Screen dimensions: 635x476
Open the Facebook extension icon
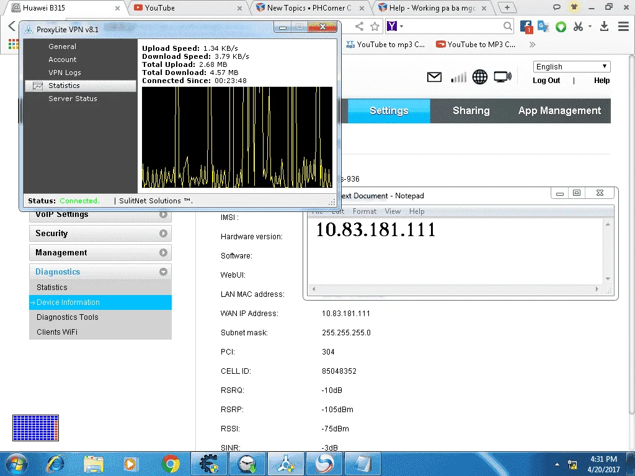click(x=526, y=27)
